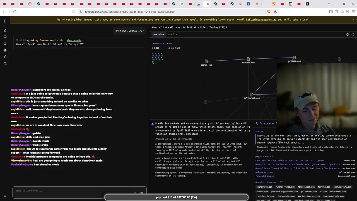Screen dimensions: 357x201
Task: Bookmark this page in the address bar
Action: click(74, 12)
